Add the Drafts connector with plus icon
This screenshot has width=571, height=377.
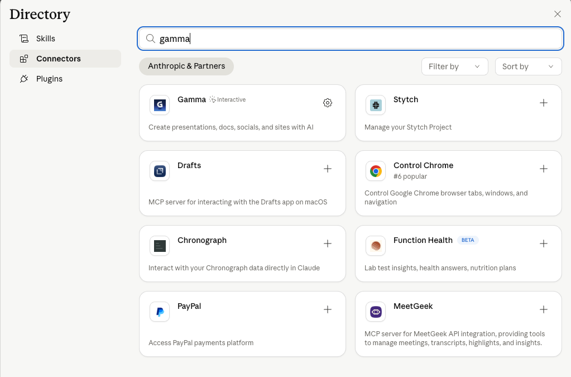[x=328, y=169]
